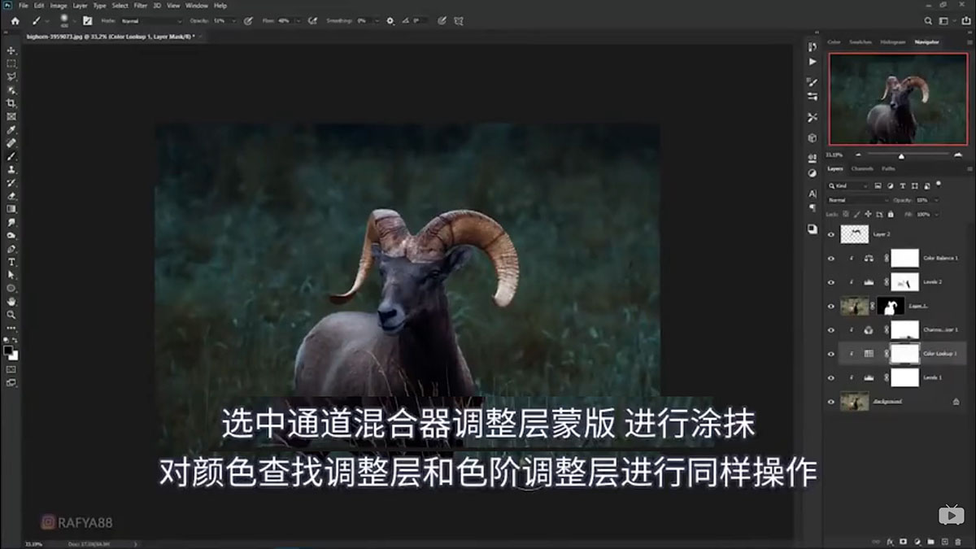This screenshot has height=549, width=976.
Task: Open the blending mode dropdown showing Normal
Action: coord(858,199)
